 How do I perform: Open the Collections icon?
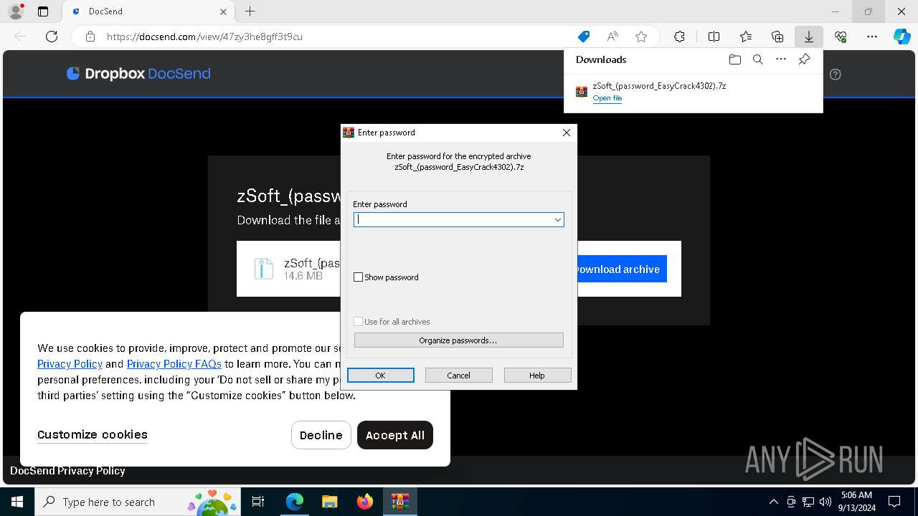coord(777,37)
